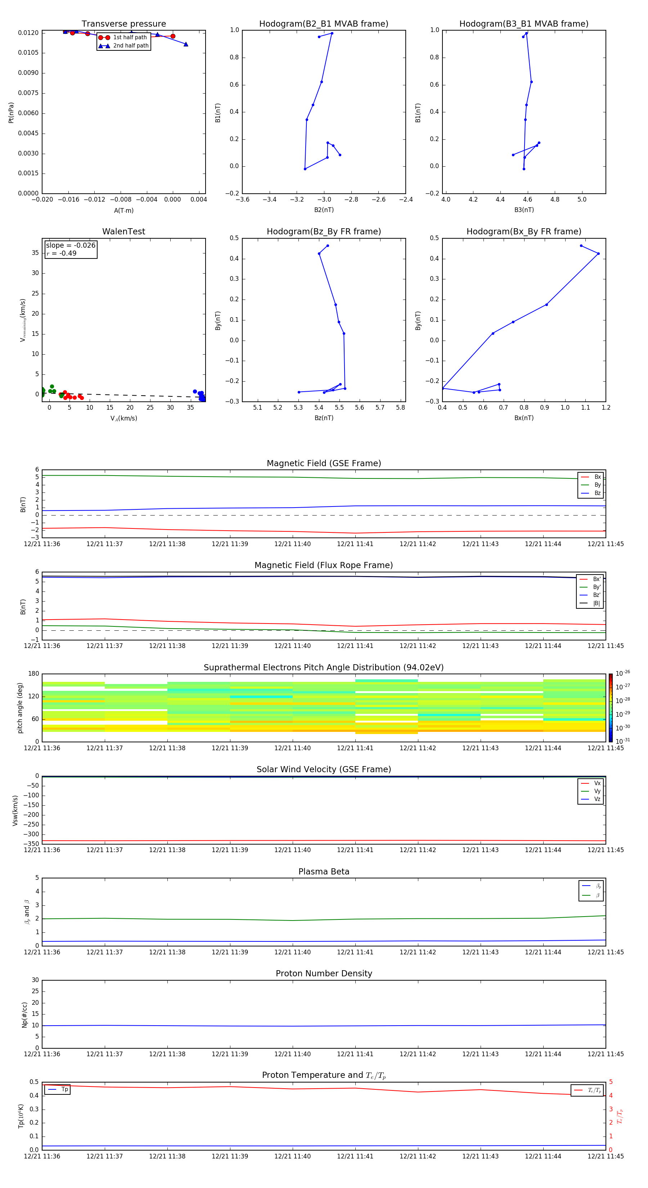Screen dimensions: 648x1188
Task: Click the 'pitch angle (deg)' y-axis label
Action: (20, 707)
